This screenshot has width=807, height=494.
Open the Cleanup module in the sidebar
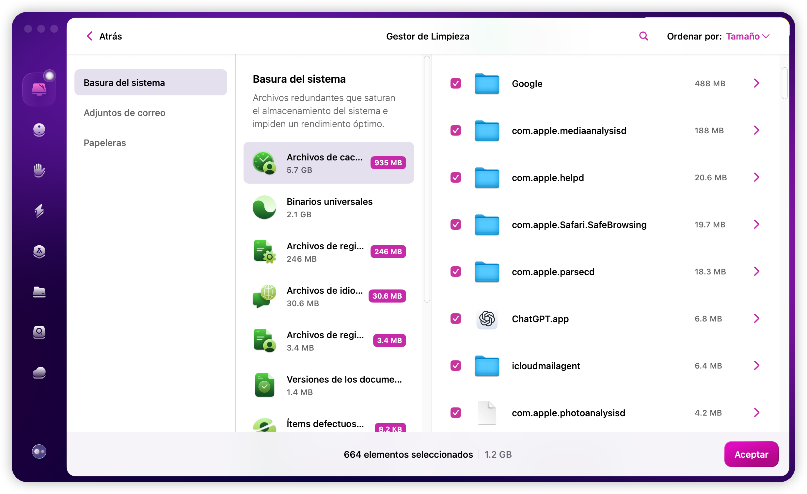[39, 89]
